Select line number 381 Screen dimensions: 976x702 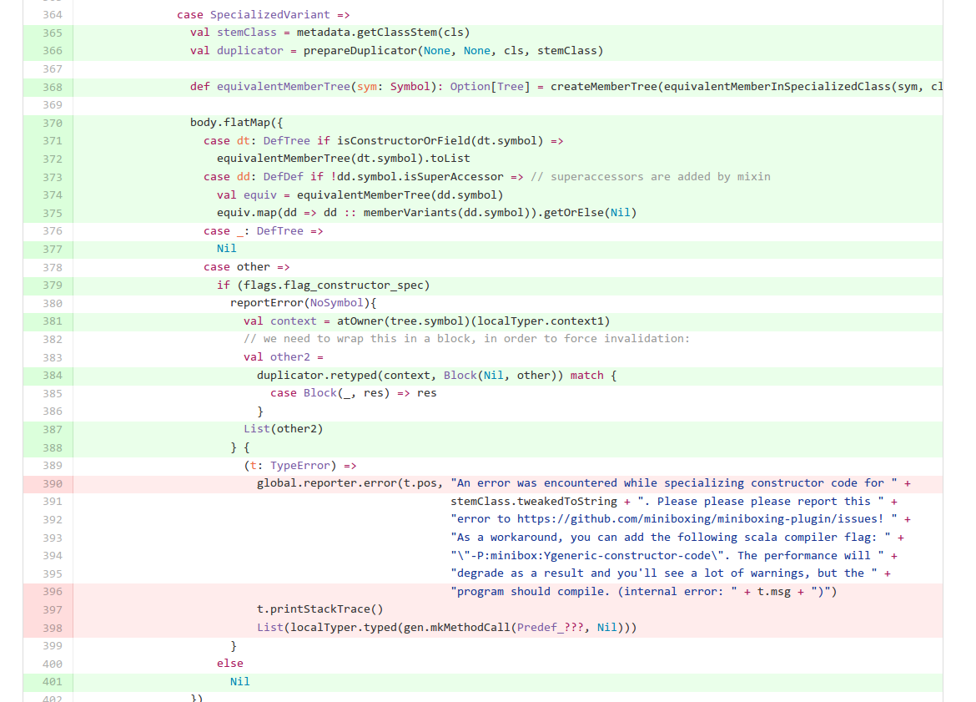point(53,321)
